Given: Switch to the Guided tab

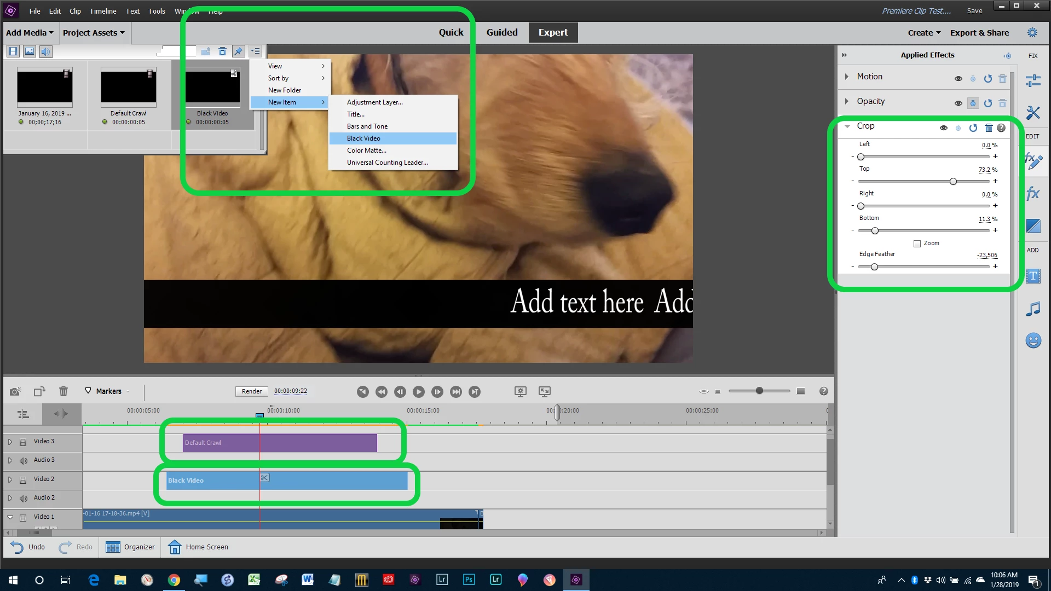Looking at the screenshot, I should pos(501,33).
